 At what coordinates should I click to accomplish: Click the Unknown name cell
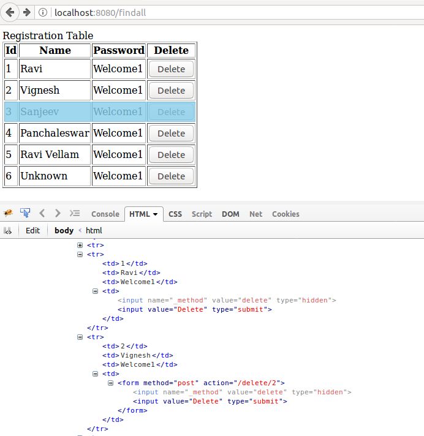click(55, 176)
